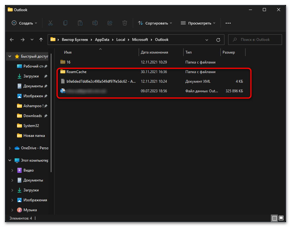
Task: Click the Paste clipboard icon
Action: 80,23
